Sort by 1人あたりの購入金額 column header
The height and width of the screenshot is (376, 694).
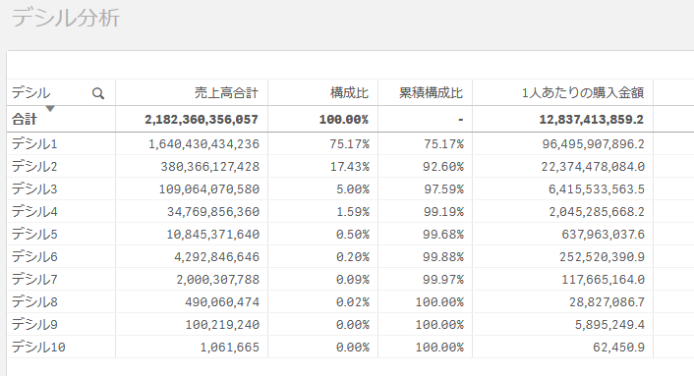(583, 93)
